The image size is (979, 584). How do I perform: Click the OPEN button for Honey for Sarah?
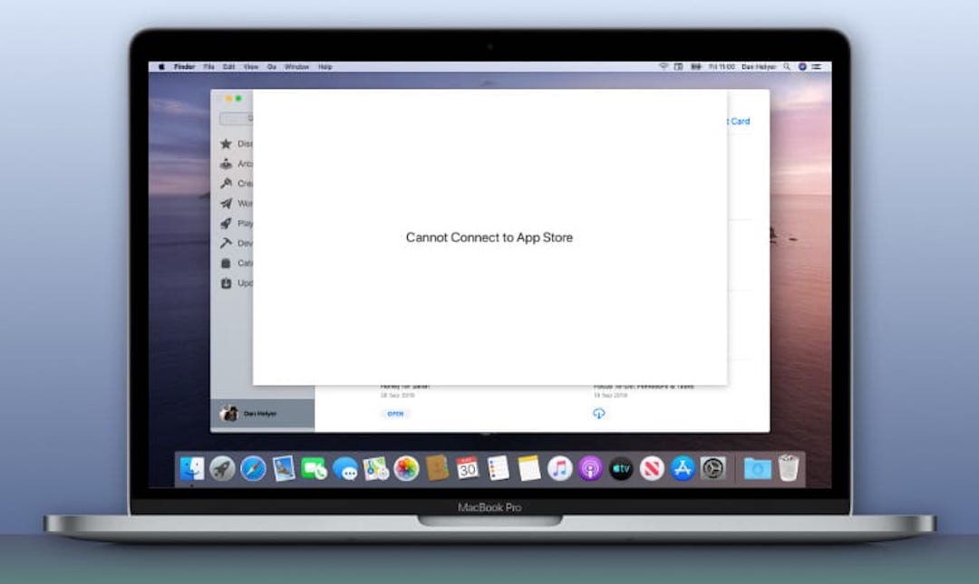click(394, 413)
